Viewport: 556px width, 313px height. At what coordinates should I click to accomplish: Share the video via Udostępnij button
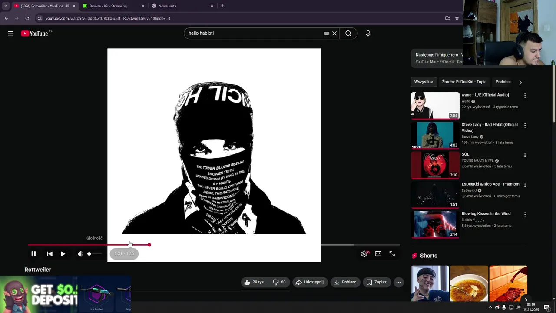[310, 282]
